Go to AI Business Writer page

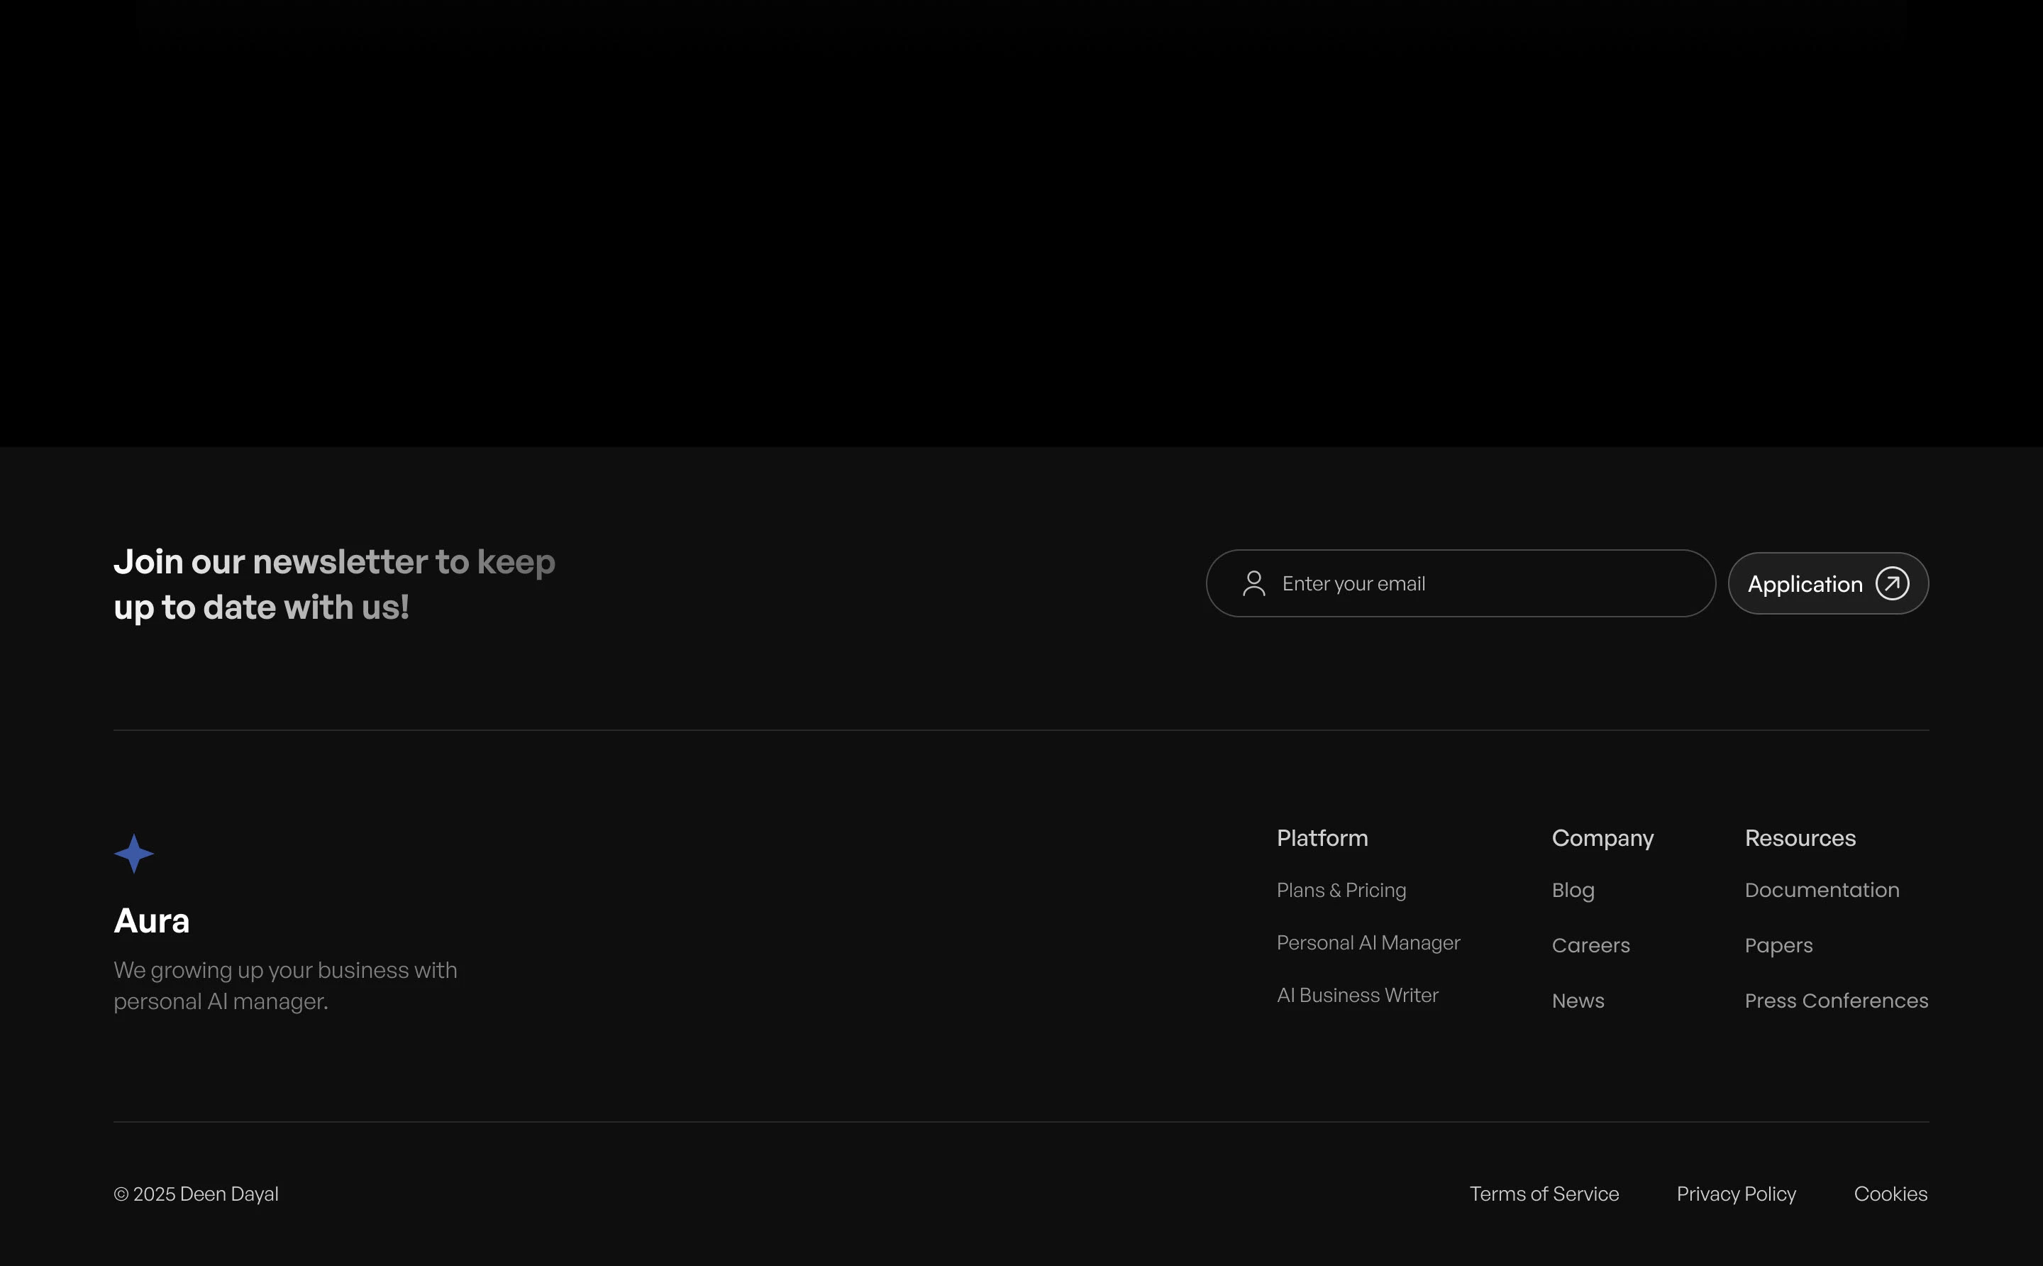tap(1358, 996)
